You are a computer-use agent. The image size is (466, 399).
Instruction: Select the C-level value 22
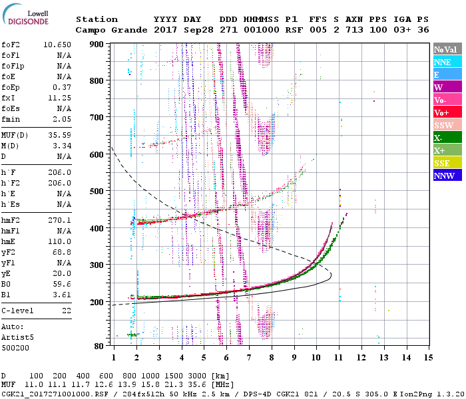(67, 310)
